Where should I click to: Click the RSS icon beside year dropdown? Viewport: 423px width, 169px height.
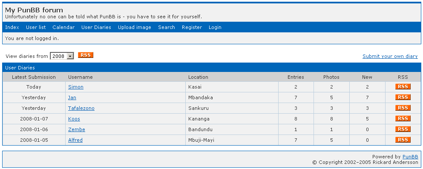[x=86, y=55]
